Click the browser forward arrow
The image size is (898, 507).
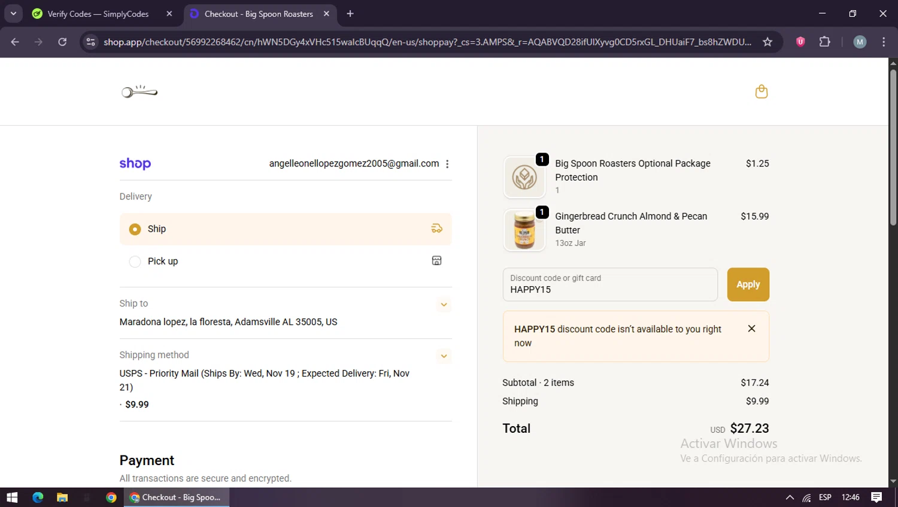[38, 42]
